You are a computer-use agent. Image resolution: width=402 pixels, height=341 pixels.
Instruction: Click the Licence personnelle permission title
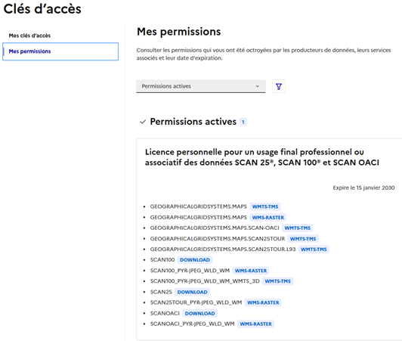(262, 157)
